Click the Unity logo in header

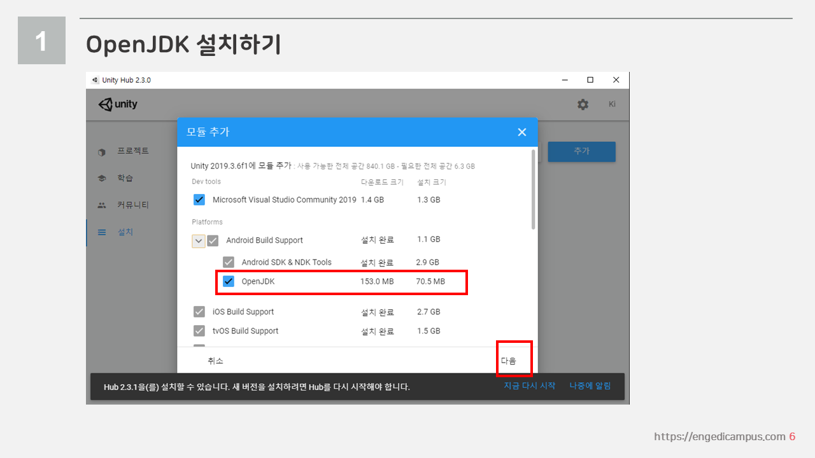point(118,104)
